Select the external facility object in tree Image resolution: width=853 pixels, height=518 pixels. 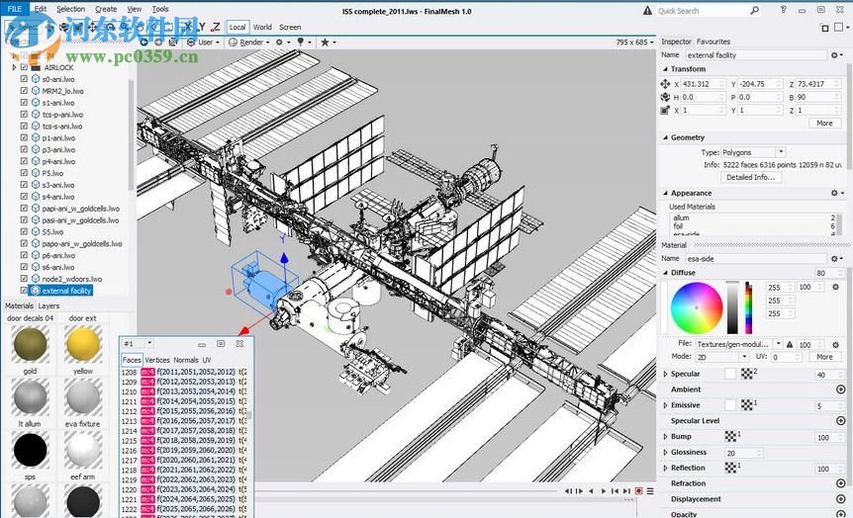pyautogui.click(x=66, y=291)
